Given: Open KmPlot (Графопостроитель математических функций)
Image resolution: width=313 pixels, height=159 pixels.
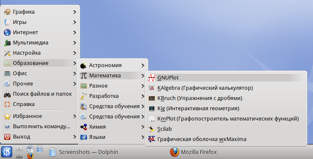Looking at the screenshot, I should coord(226,119).
